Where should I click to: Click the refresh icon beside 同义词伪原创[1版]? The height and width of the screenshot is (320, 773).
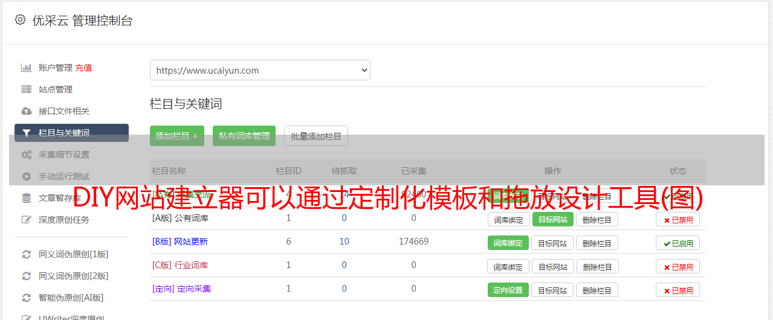tap(26, 254)
